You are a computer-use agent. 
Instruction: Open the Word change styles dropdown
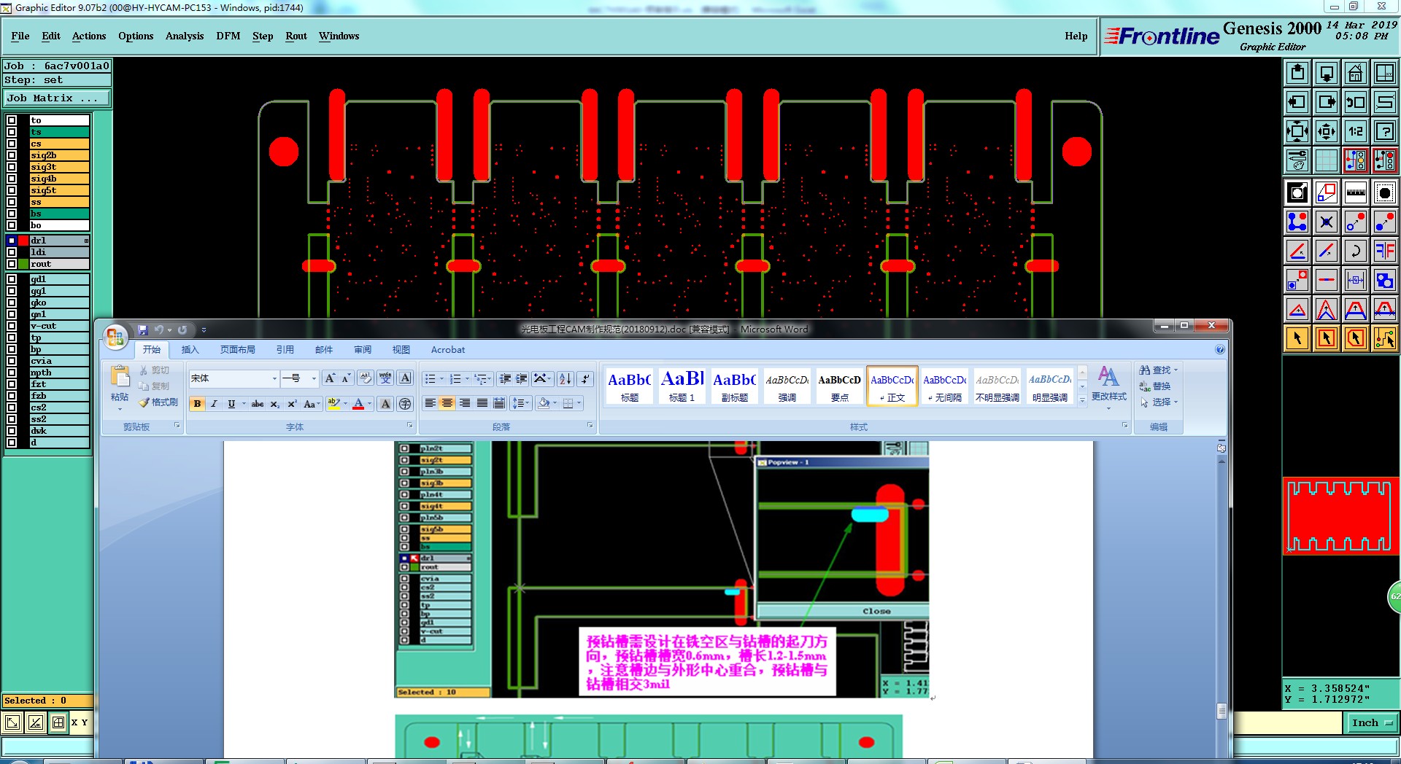click(1109, 386)
